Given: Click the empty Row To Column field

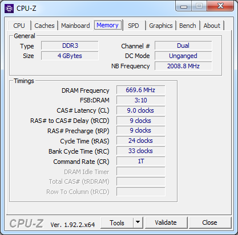Looking at the screenshot, I should tap(140, 192).
